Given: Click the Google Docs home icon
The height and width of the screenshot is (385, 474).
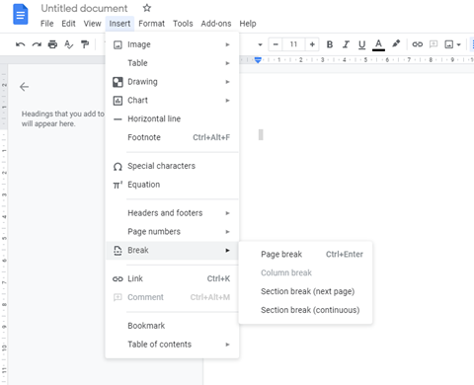Looking at the screenshot, I should pyautogui.click(x=21, y=14).
